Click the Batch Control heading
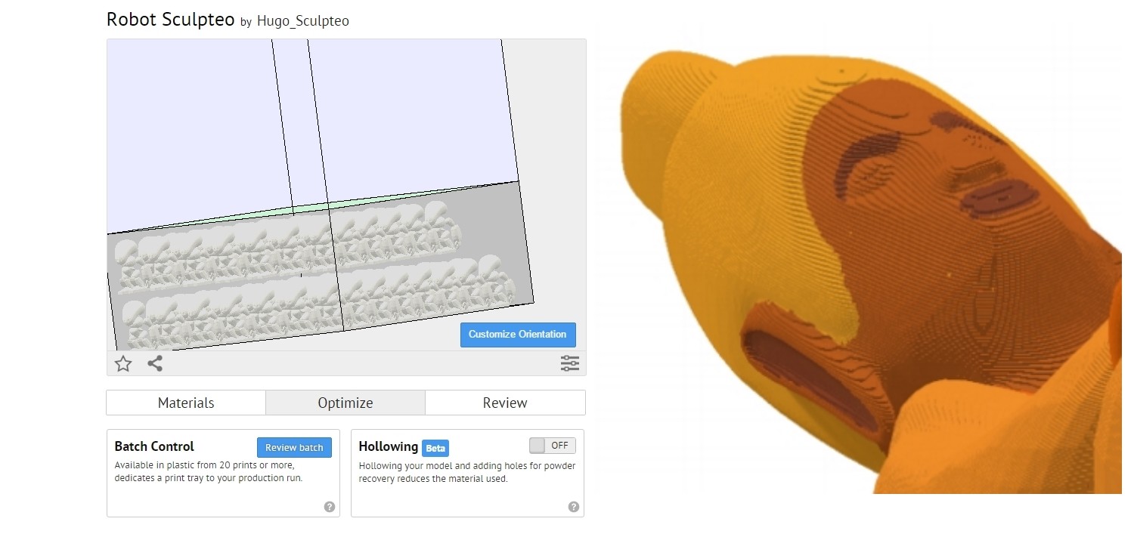 154,446
